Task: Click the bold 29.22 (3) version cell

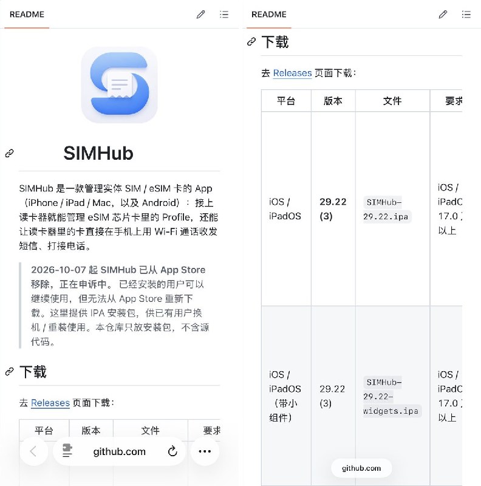Action: click(333, 209)
